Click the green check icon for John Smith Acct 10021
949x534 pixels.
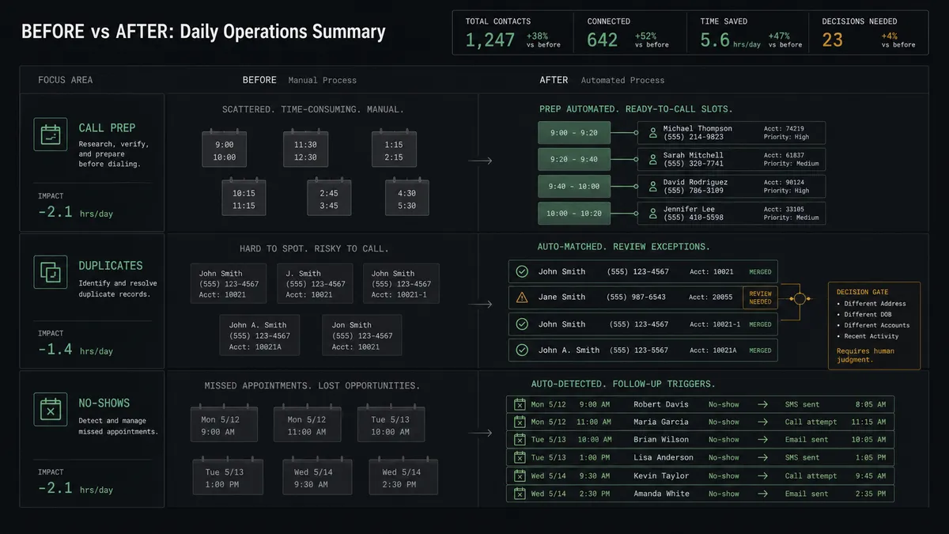point(522,271)
